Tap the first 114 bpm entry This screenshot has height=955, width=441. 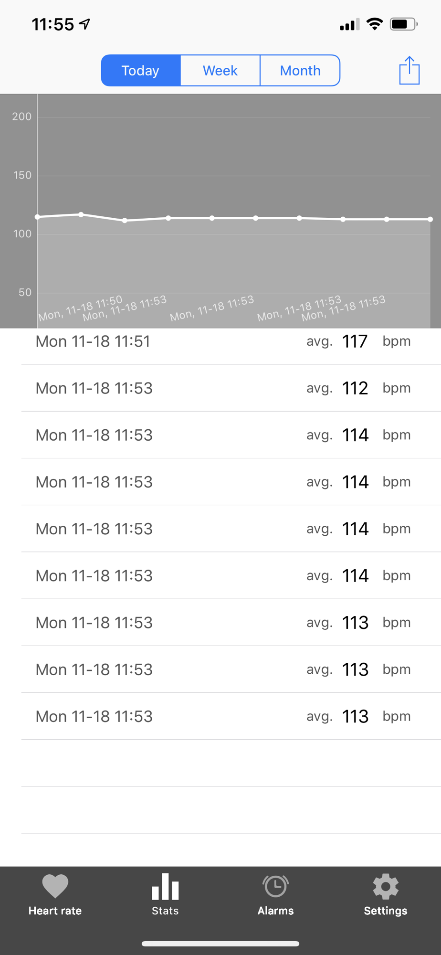231,435
